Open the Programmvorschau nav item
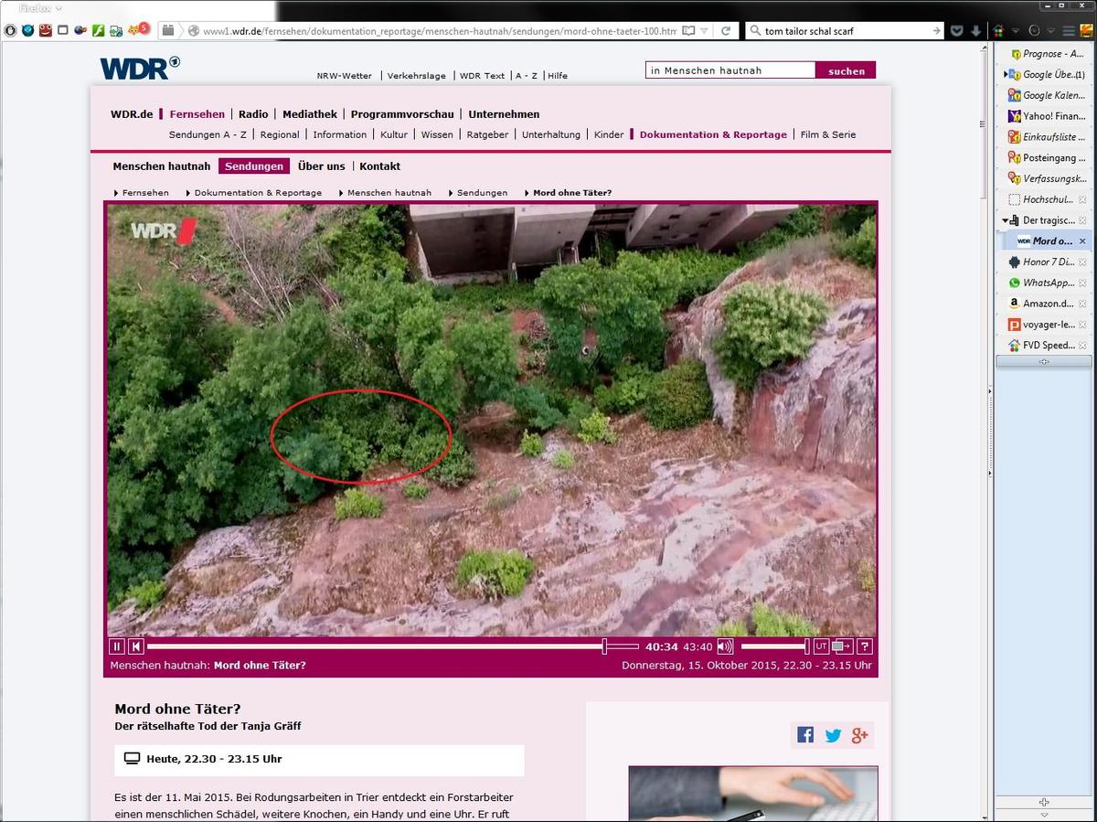The image size is (1097, 822). click(402, 114)
